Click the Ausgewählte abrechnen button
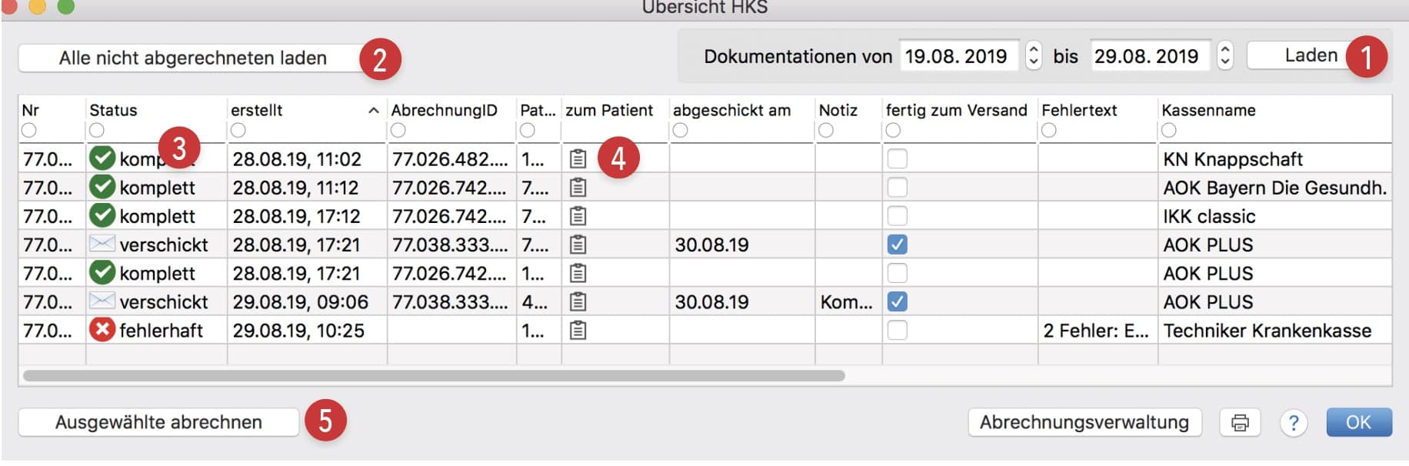Image resolution: width=1409 pixels, height=466 pixels. coord(158,422)
